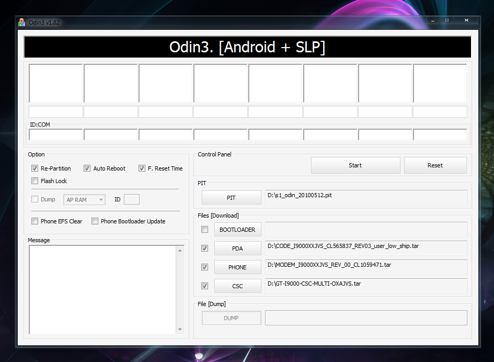Click the PIT file path field
The width and height of the screenshot is (494, 362).
coord(366,197)
